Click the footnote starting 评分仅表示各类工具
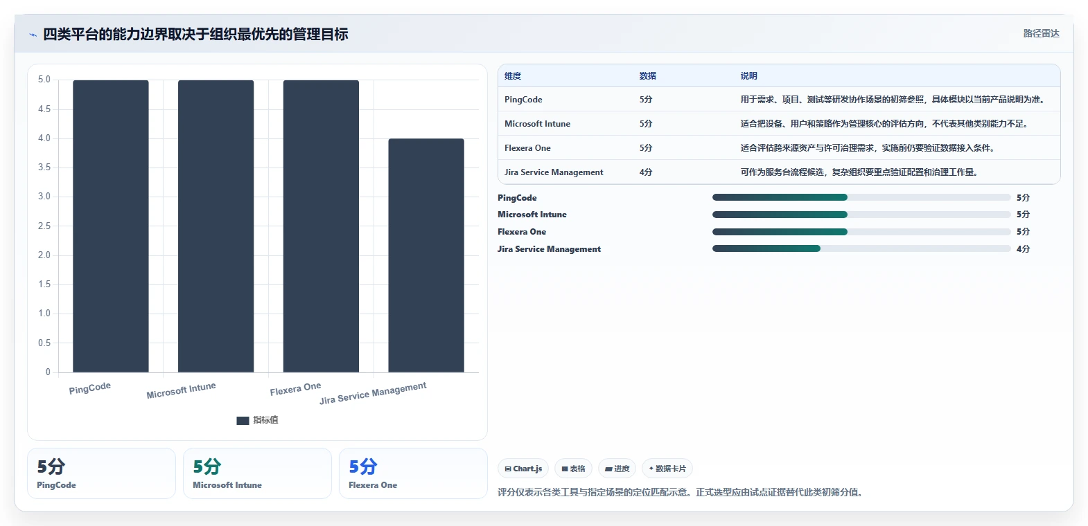The height and width of the screenshot is (526, 1088). click(x=681, y=493)
